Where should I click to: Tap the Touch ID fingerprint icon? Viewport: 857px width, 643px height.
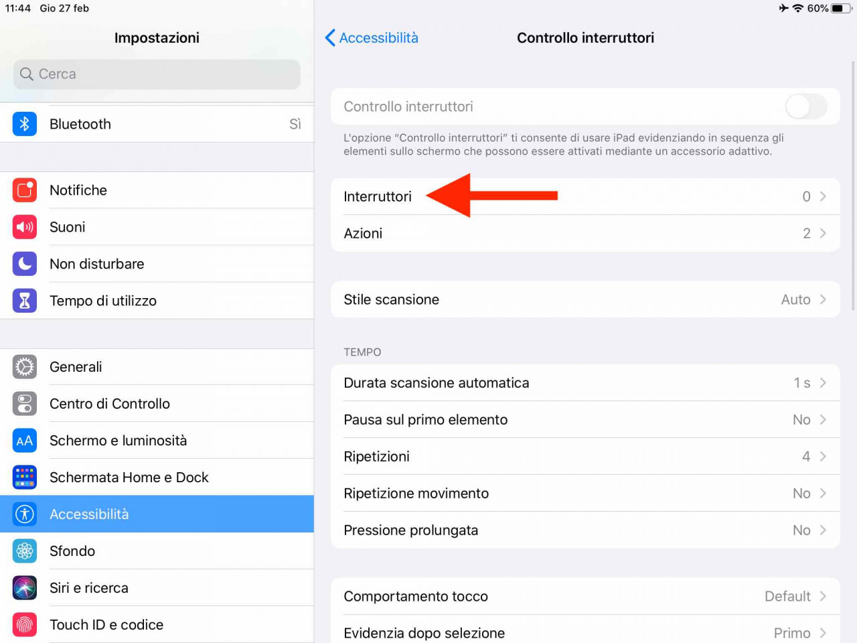pos(25,625)
